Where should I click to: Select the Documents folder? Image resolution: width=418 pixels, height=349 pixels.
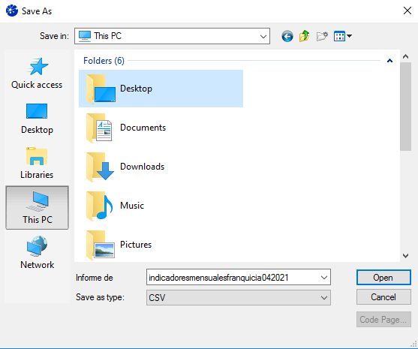(161, 128)
